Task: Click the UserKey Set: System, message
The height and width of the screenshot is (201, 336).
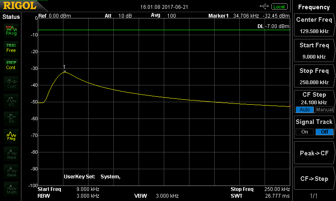Action: tap(92, 177)
